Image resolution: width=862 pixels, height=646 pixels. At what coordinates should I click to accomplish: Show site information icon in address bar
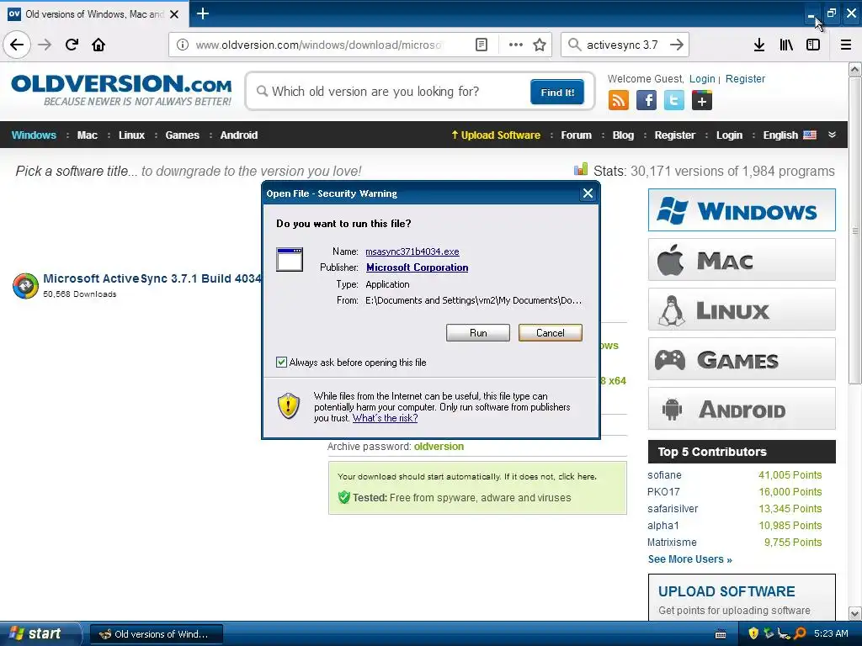[182, 45]
